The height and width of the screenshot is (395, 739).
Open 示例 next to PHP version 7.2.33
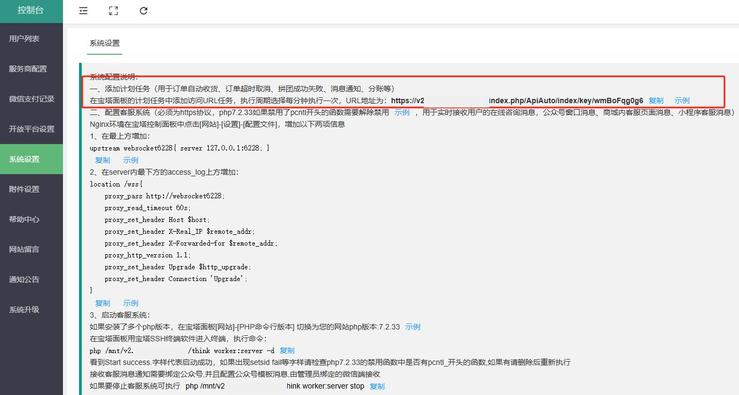[x=413, y=327]
